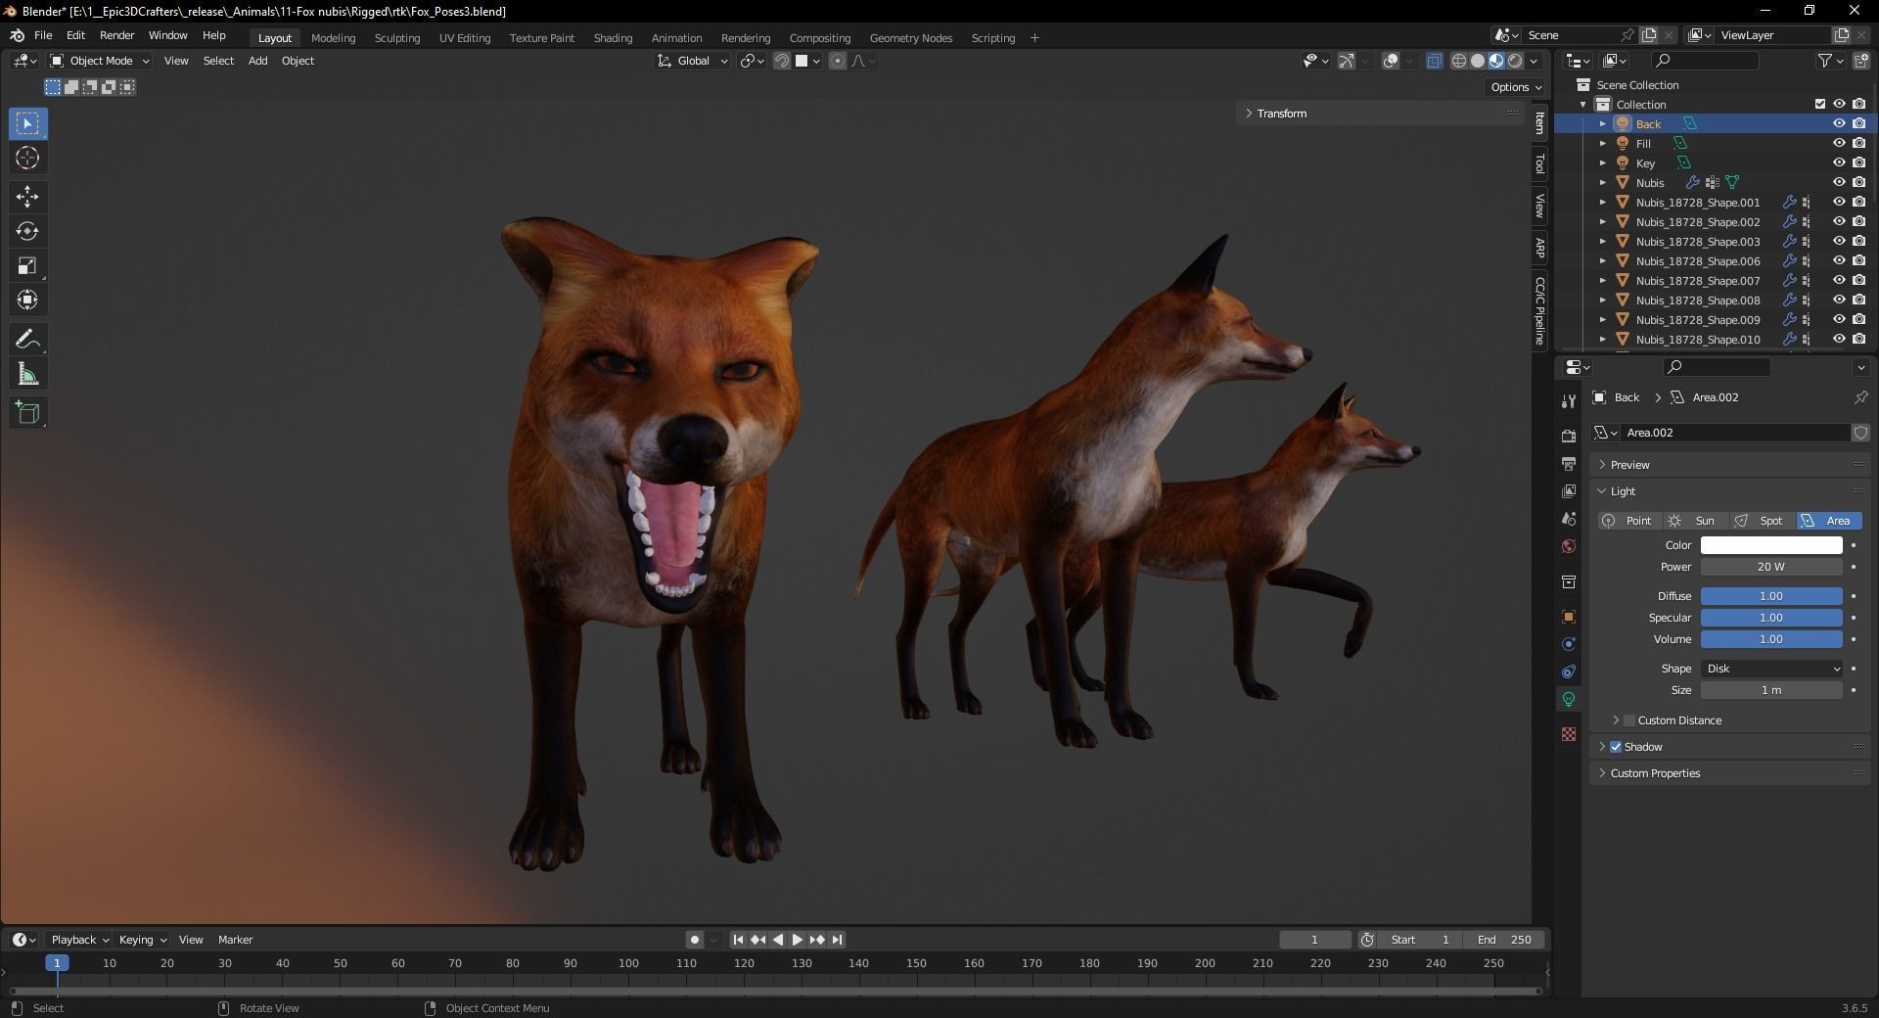Open the Object Data light properties tab
Screen dimensions: 1879x1018
[1569, 699]
